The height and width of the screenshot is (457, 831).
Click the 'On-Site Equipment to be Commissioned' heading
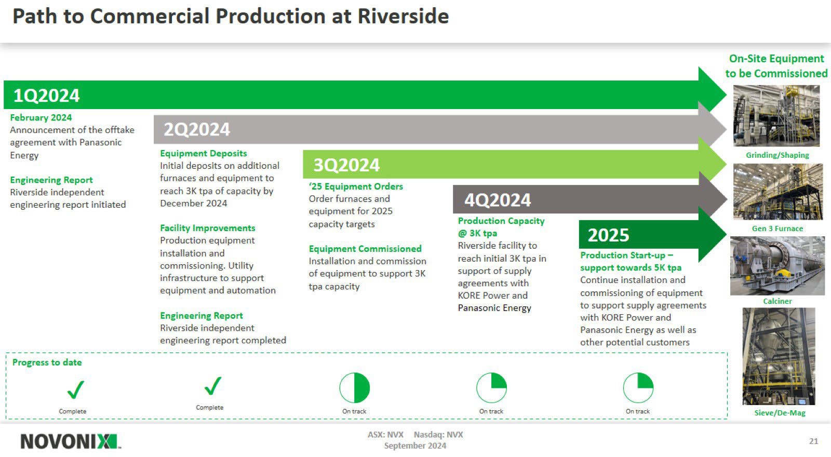coord(776,66)
